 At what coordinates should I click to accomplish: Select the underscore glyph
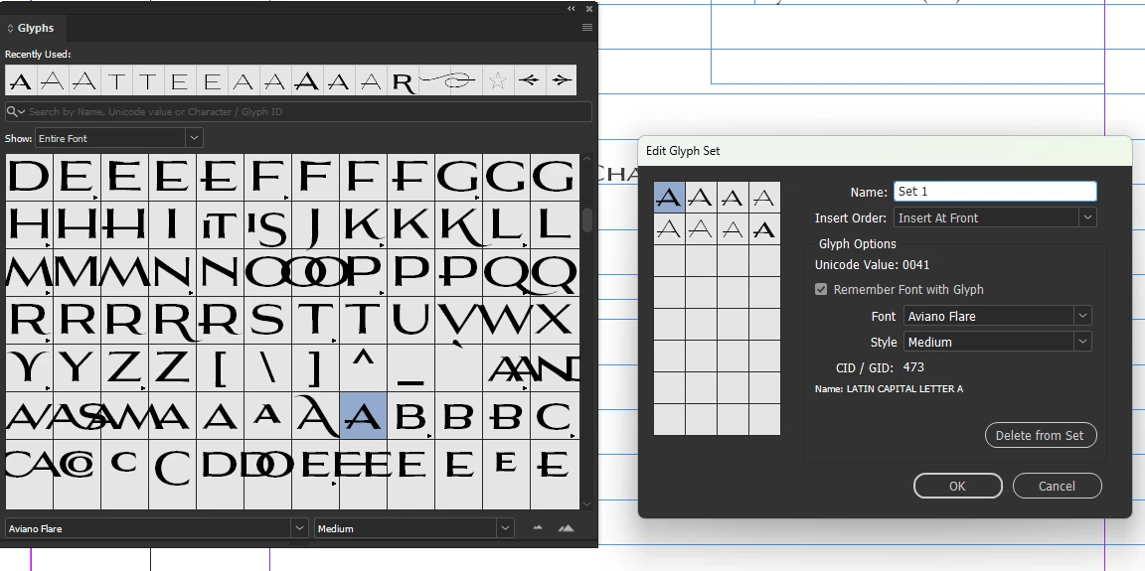point(411,368)
